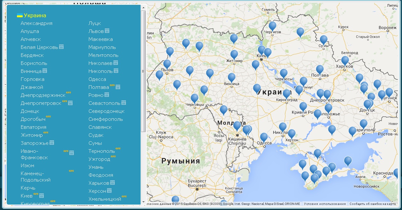Click the map marker above Сумы
This screenshot has width=402, height=210.
323,40
